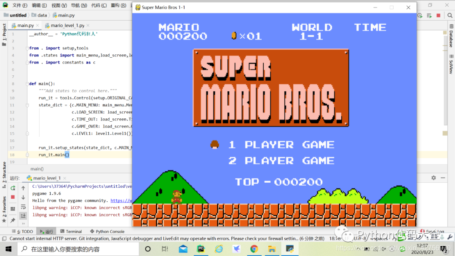Image resolution: width=455 pixels, height=256 pixels.
Task: Open the Python Console tab
Action: click(107, 231)
